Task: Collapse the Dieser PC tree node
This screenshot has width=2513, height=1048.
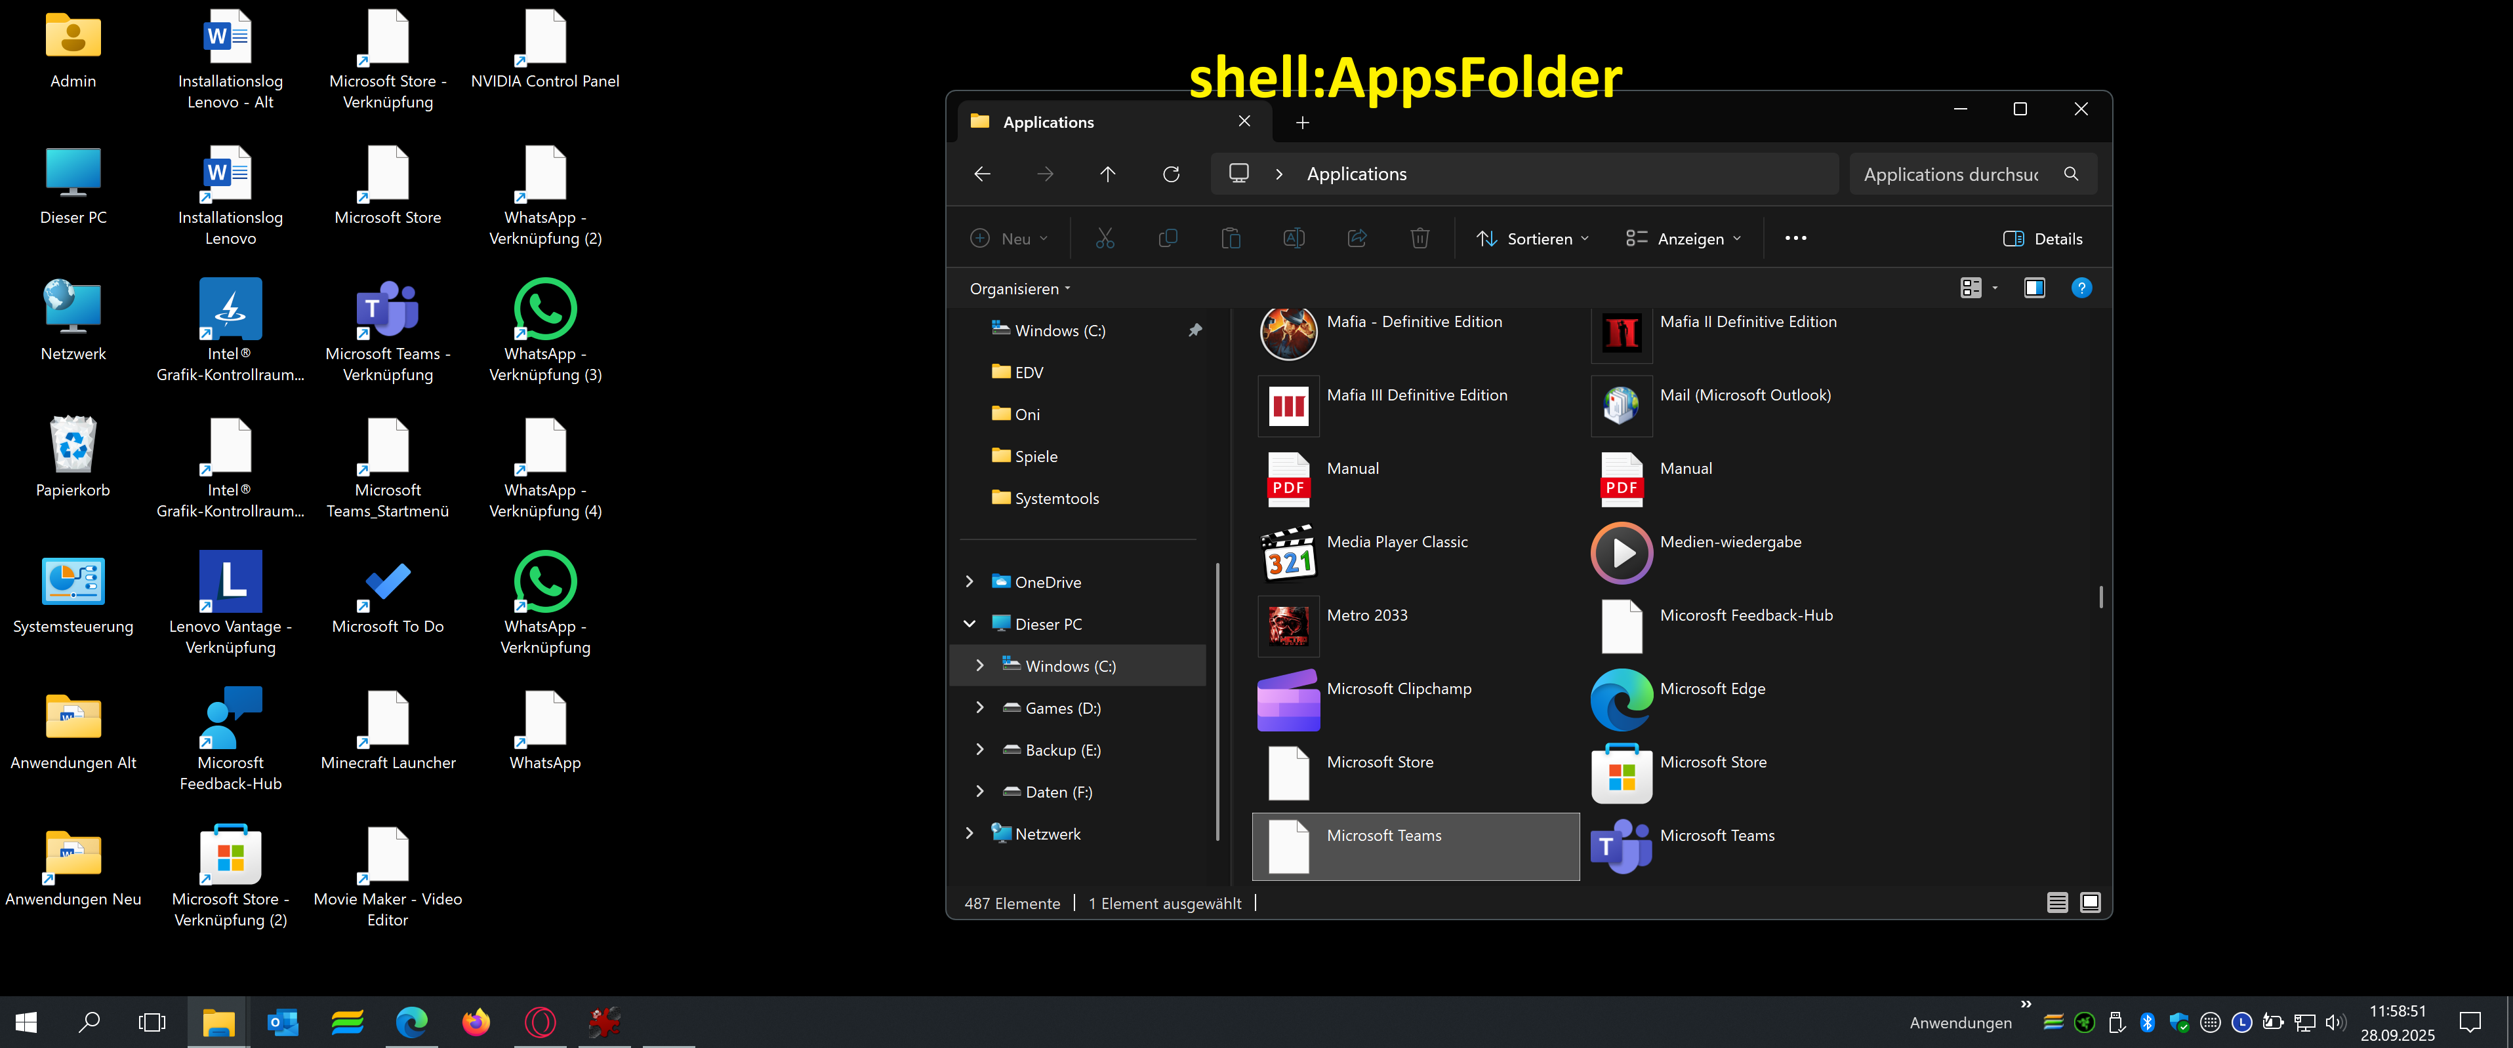Action: pos(970,624)
